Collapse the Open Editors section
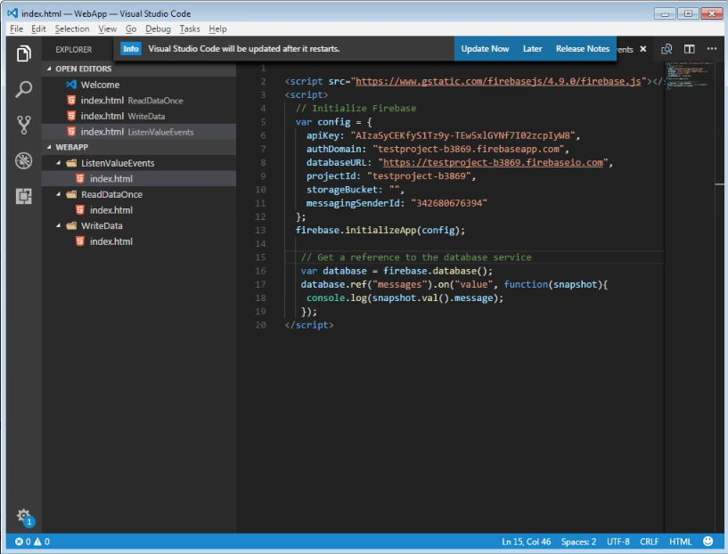 (49, 69)
